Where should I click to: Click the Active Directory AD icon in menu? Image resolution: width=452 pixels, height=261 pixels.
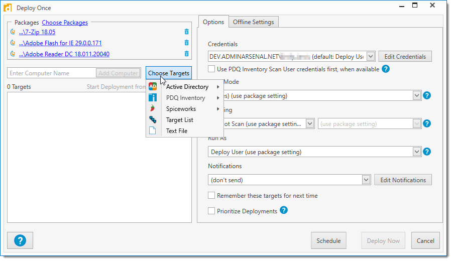pos(153,87)
